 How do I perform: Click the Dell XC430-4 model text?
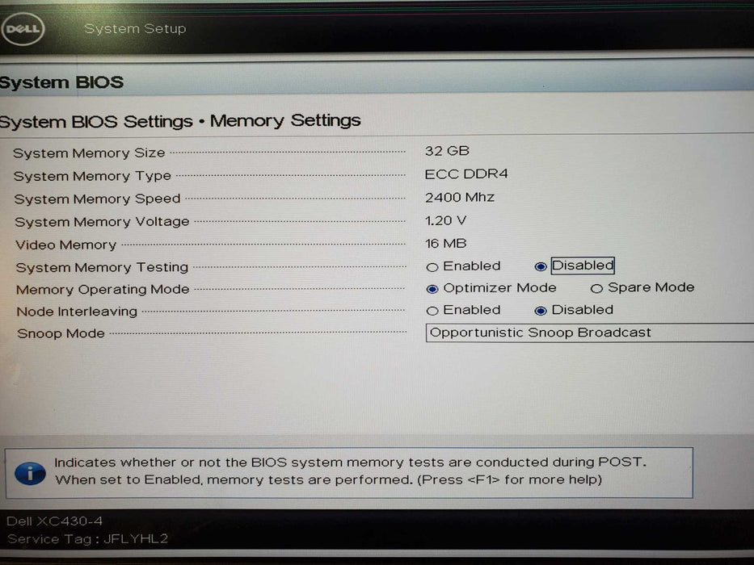(x=54, y=521)
